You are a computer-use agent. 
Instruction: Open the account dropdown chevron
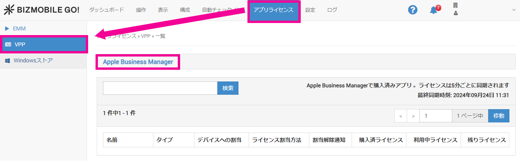click(x=514, y=10)
